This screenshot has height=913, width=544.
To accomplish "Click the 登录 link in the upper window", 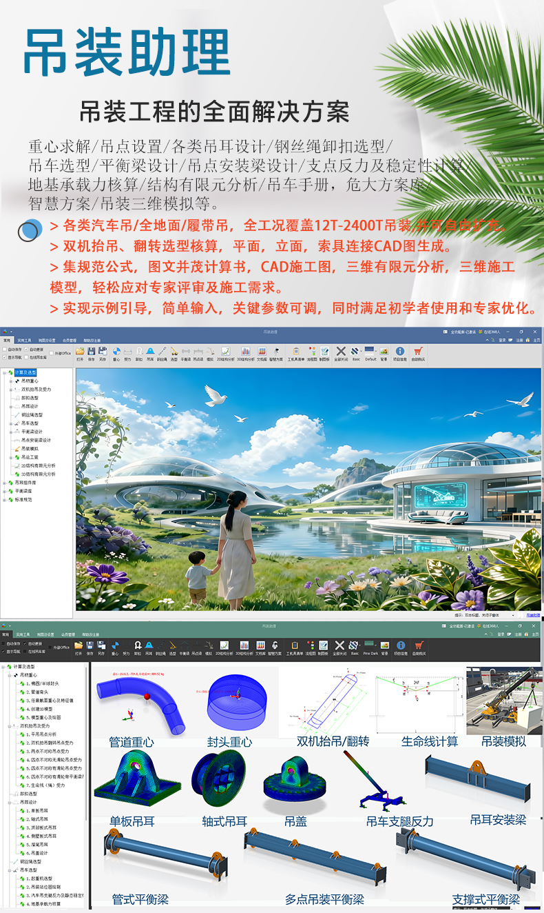I will 502,340.
